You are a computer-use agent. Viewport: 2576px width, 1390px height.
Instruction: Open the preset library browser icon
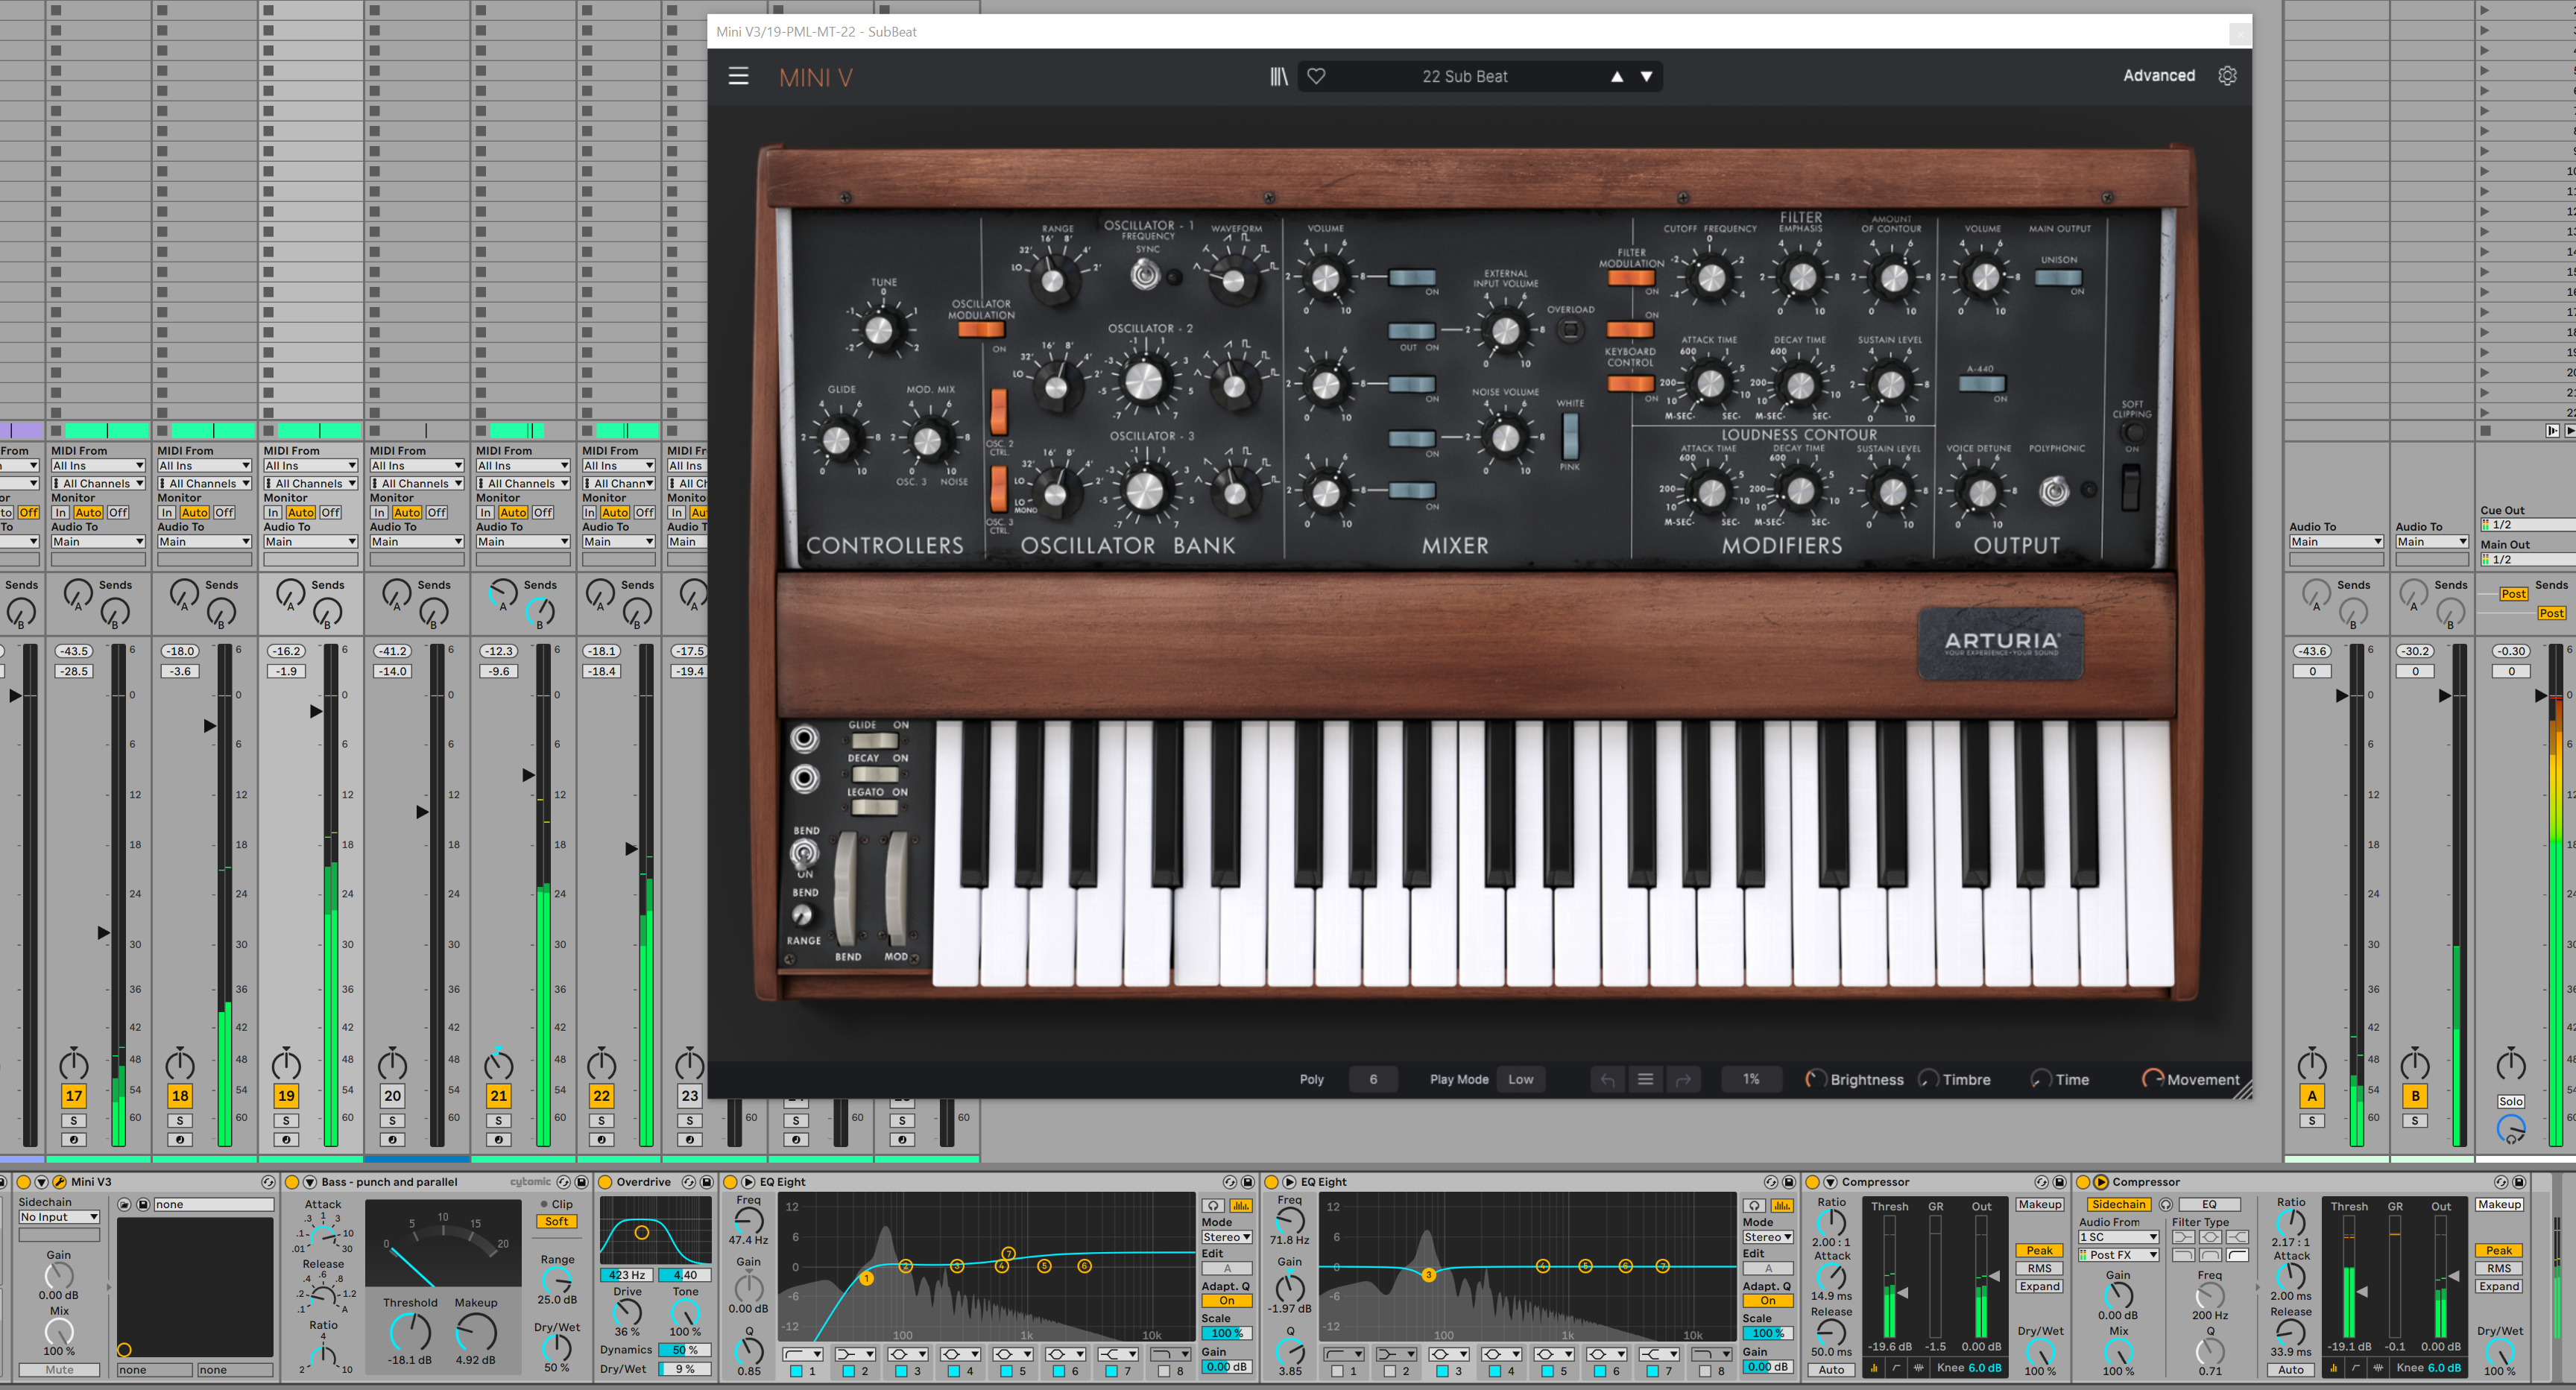click(x=1278, y=76)
